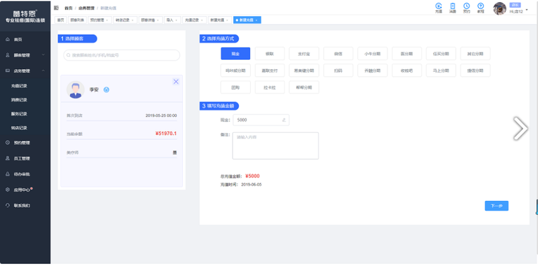538x266 pixels.
Task: Select the 扫码 scan payment method
Action: pyautogui.click(x=338, y=71)
